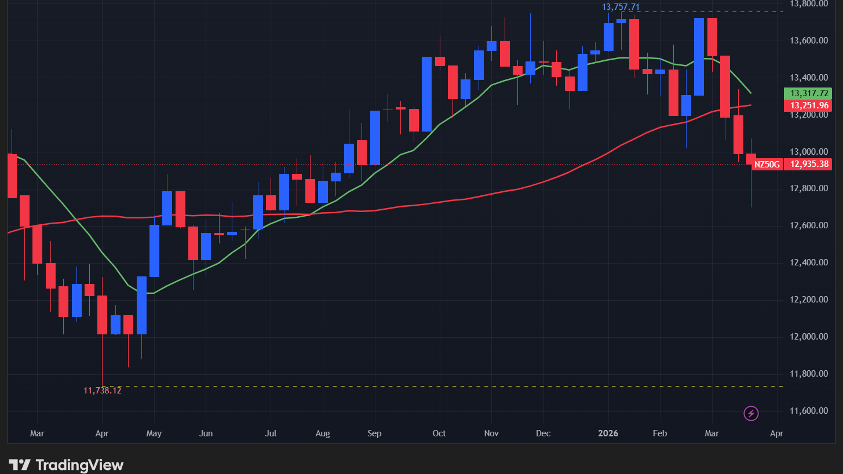
Task: Click the 12,400.00 price axis label
Action: (809, 262)
